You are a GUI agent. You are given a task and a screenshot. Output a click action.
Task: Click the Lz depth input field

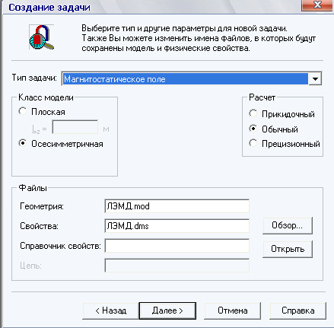click(75, 127)
